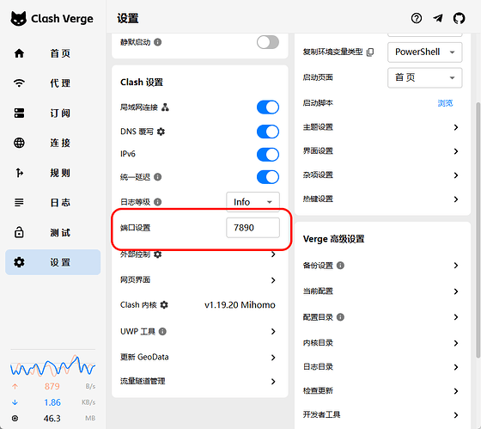The width and height of the screenshot is (481, 429).
Task: Open the gear icon beside DNS 覆写
Action: (x=161, y=132)
